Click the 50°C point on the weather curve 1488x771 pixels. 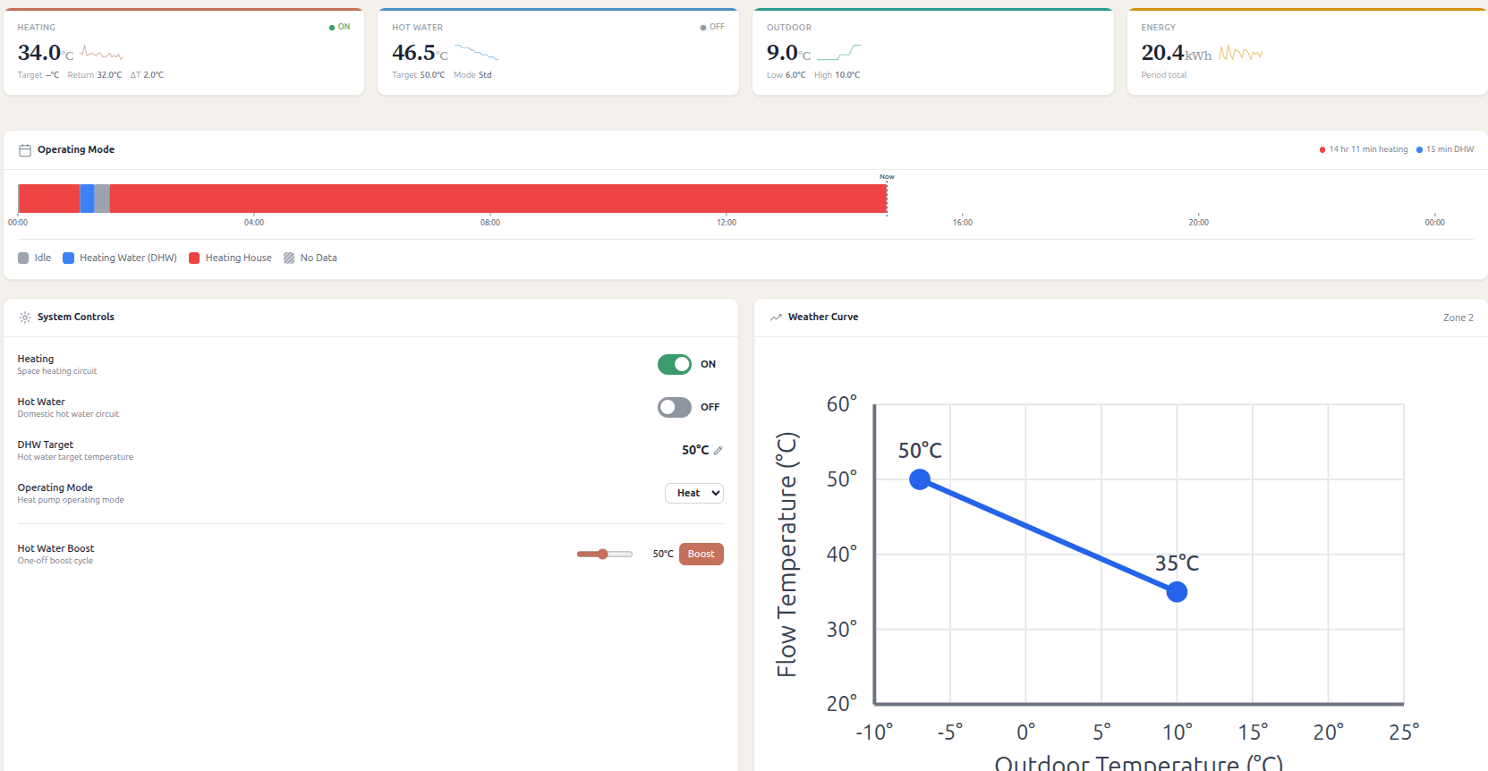(920, 479)
